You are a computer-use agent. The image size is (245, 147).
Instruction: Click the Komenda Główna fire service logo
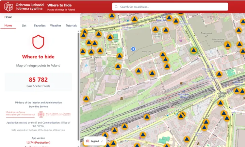click(x=54, y=114)
